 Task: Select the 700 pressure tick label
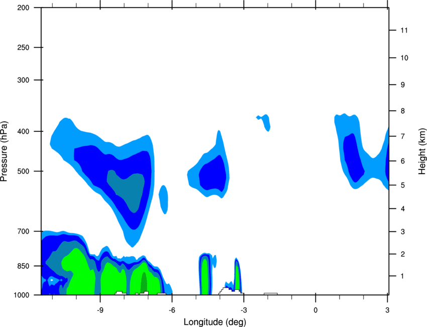pyautogui.click(x=24, y=231)
